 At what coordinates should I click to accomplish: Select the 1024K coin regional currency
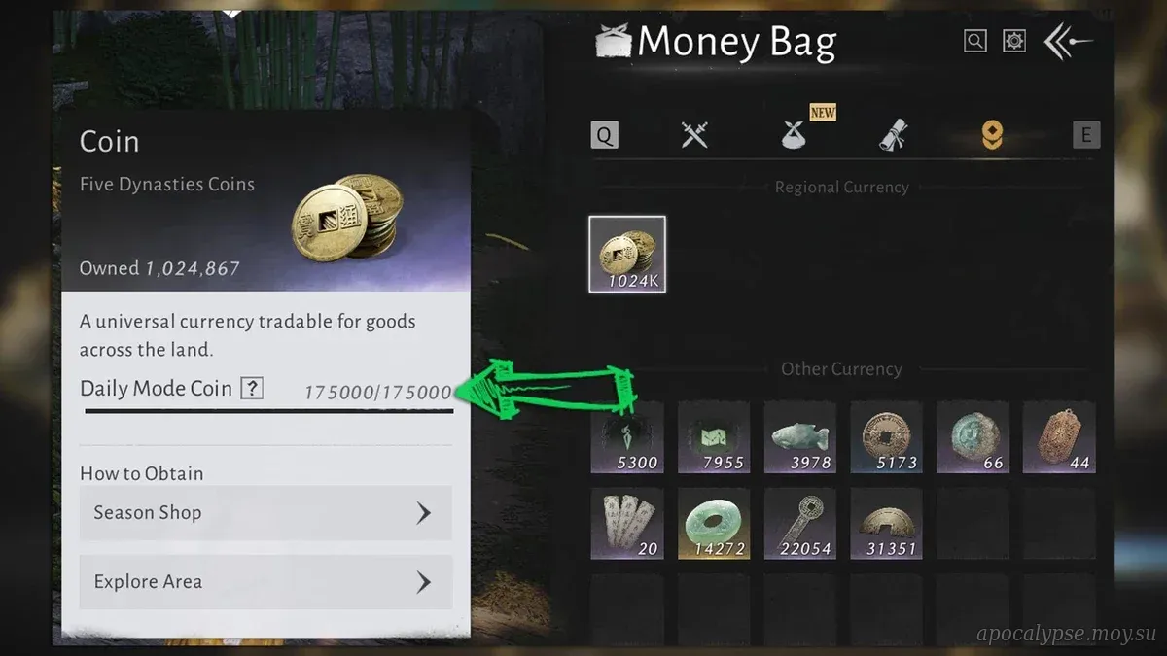coord(627,255)
